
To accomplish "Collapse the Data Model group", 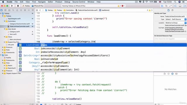I will (5, 29).
